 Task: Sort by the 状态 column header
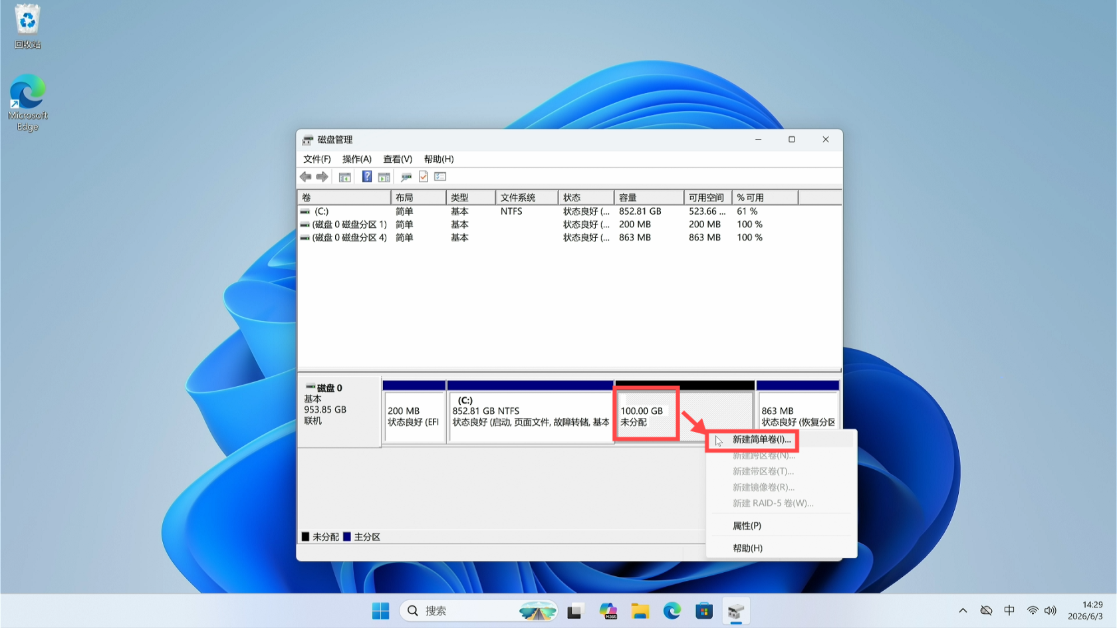coord(586,198)
